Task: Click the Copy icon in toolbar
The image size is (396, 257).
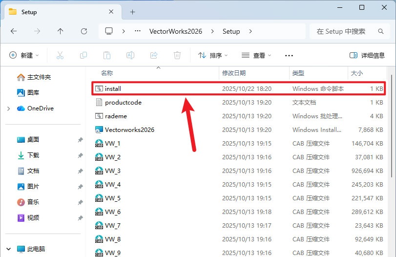Action: click(83, 55)
